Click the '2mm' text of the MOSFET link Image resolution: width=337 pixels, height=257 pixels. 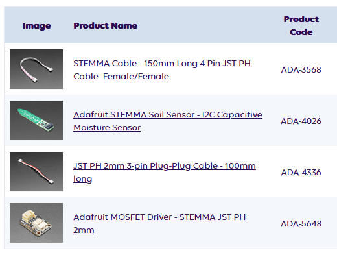pos(84,230)
